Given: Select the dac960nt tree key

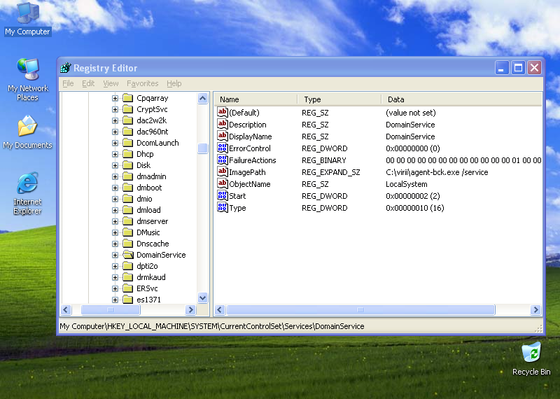Looking at the screenshot, I should 152,132.
